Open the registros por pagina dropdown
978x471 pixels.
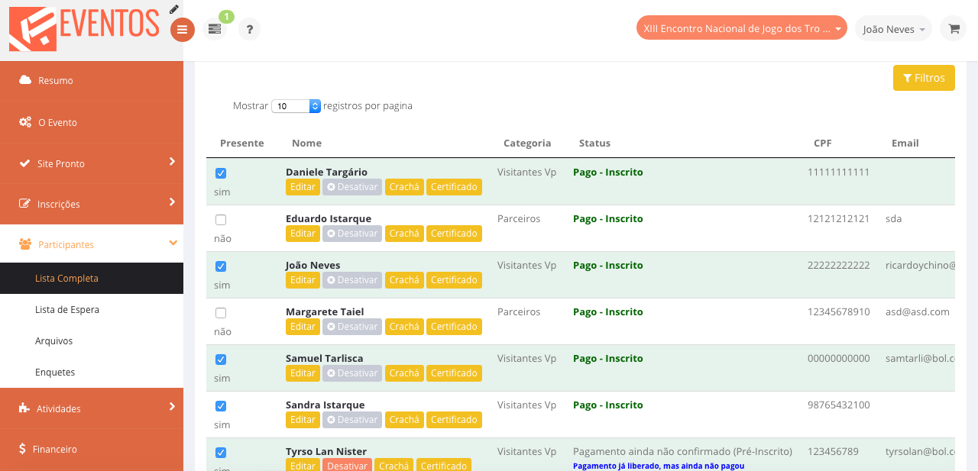coord(296,106)
